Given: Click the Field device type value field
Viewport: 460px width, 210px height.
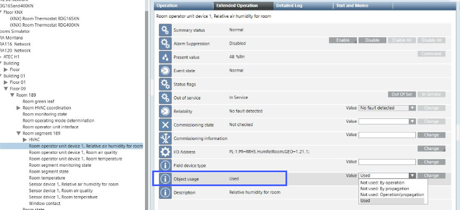Looking at the screenshot, I should [387, 162].
